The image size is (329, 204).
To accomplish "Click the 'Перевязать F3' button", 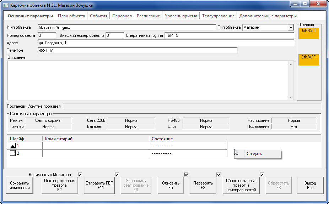I will 203,185.
